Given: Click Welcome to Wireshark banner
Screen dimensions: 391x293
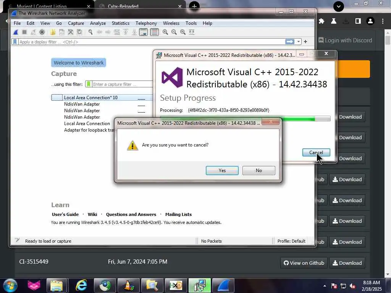Looking at the screenshot, I should 79,63.
